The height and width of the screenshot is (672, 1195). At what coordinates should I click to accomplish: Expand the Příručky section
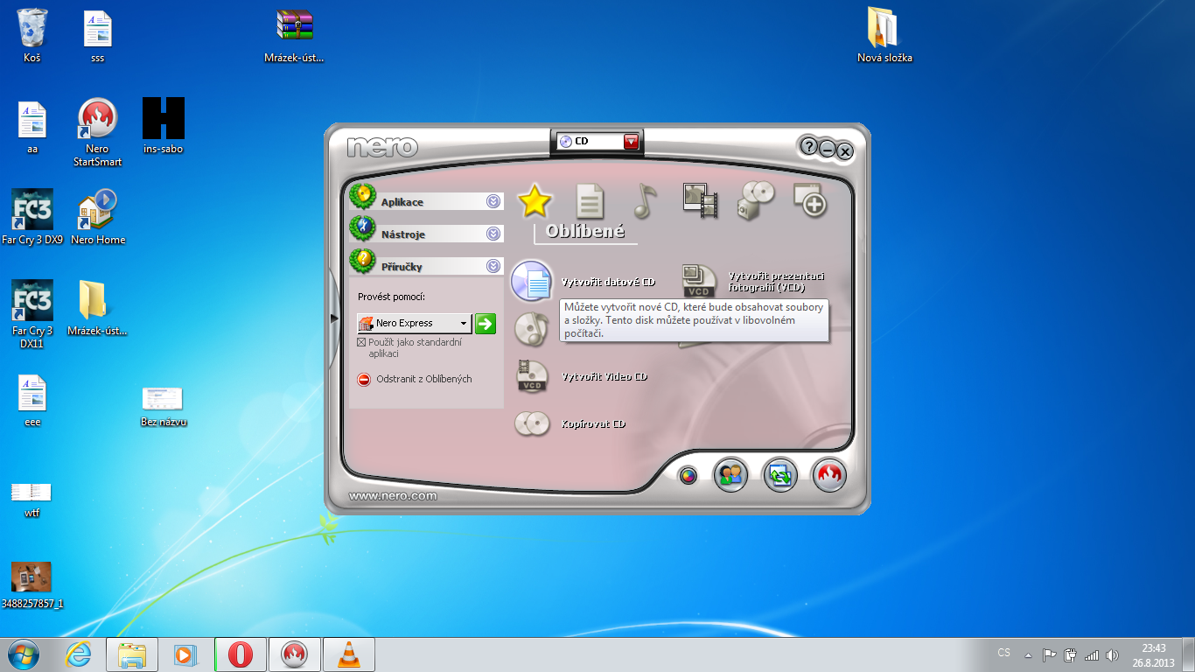[426, 266]
